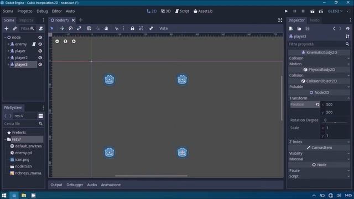The height and width of the screenshot is (199, 354).
Task: Open the Animazione bottom panel
Action: 111,185
